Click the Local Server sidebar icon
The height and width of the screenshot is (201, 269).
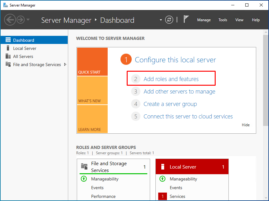(8, 48)
